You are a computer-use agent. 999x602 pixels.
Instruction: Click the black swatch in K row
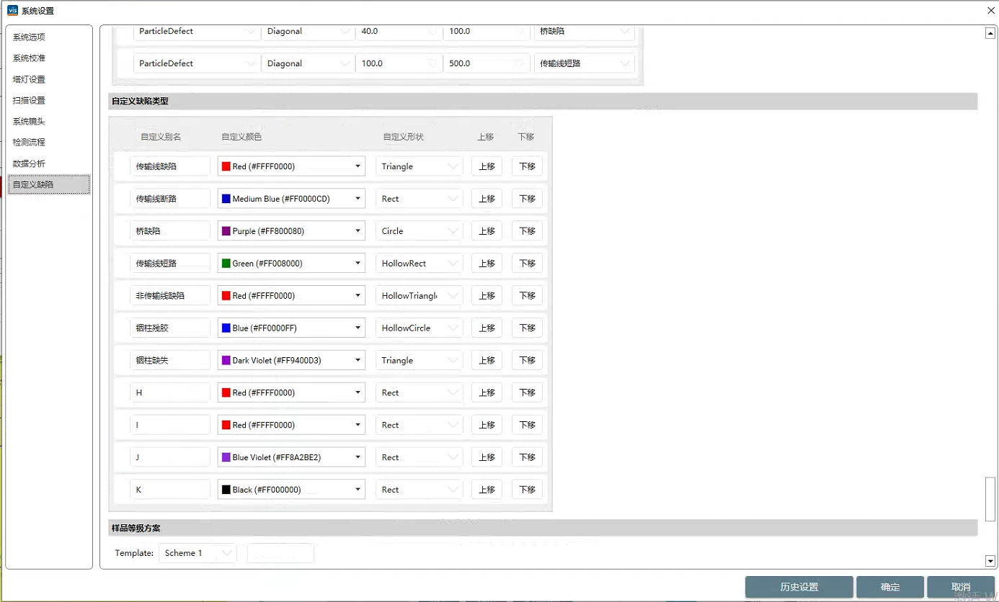226,490
